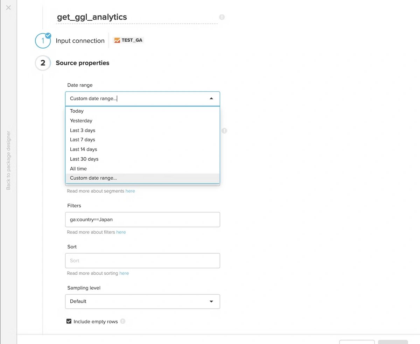This screenshot has width=420, height=344.
Task: Select Yesterday from date range list
Action: pos(142,121)
